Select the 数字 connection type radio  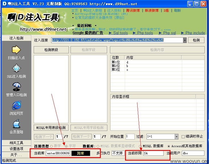click(x=51, y=146)
